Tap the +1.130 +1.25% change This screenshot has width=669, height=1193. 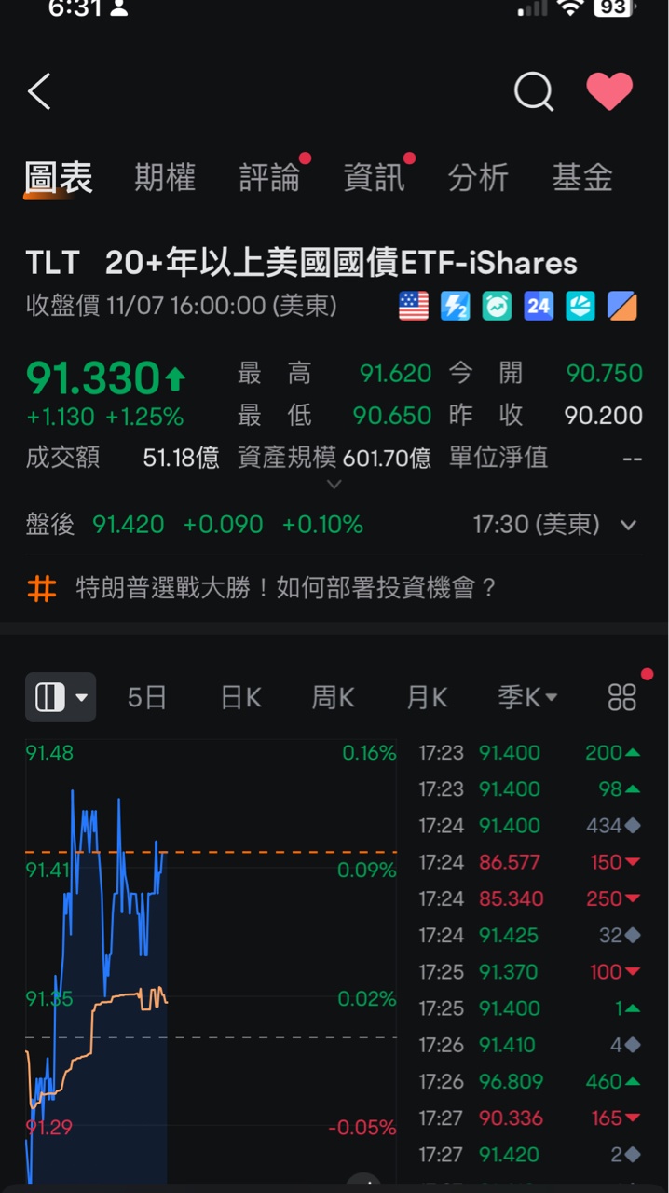point(105,418)
